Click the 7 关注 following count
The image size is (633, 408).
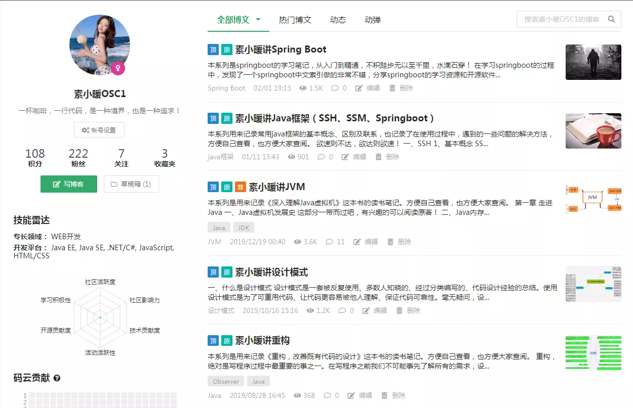point(122,158)
